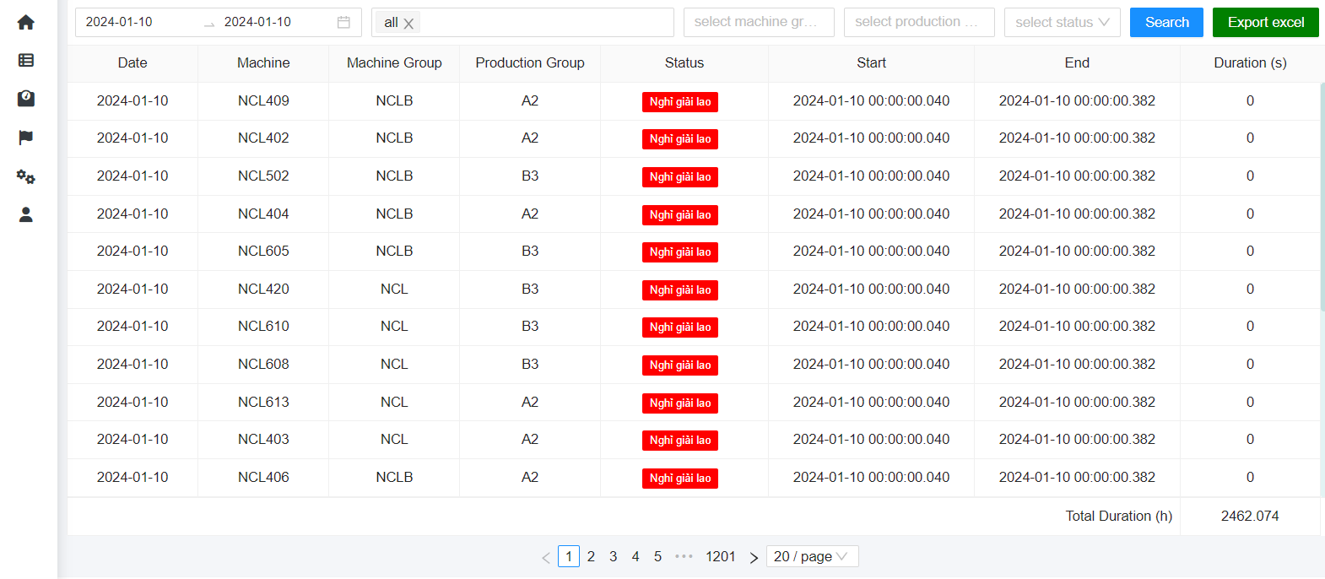
Task: Click the Start time in NCL608 row
Action: [872, 364]
